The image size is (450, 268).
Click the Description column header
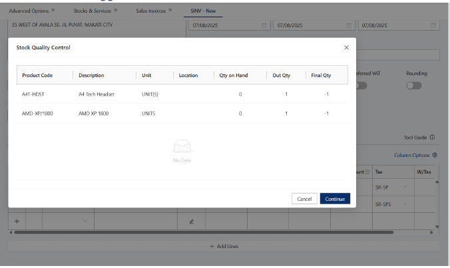click(x=91, y=75)
